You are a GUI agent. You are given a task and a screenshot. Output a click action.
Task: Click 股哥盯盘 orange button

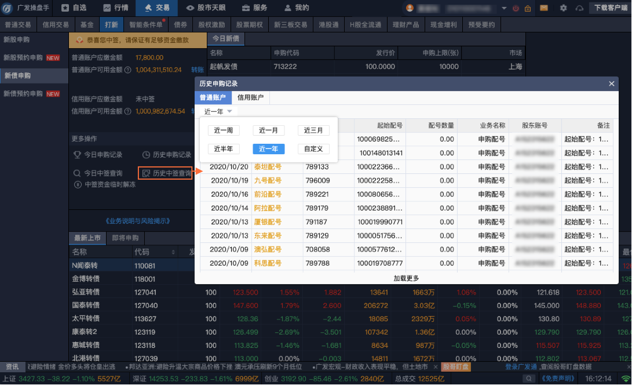point(456,367)
